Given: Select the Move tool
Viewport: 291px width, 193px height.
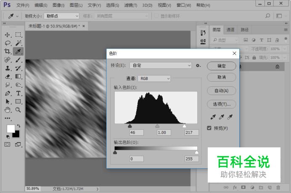Looking at the screenshot, I should click(7, 35).
